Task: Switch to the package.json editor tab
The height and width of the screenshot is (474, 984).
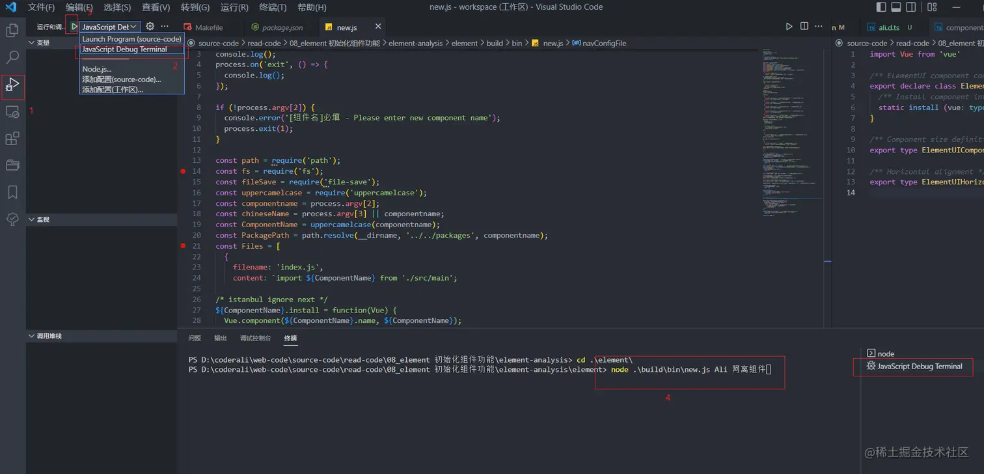Action: 281,27
